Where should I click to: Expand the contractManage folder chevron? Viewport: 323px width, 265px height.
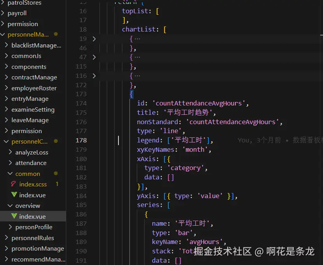pos(6,77)
